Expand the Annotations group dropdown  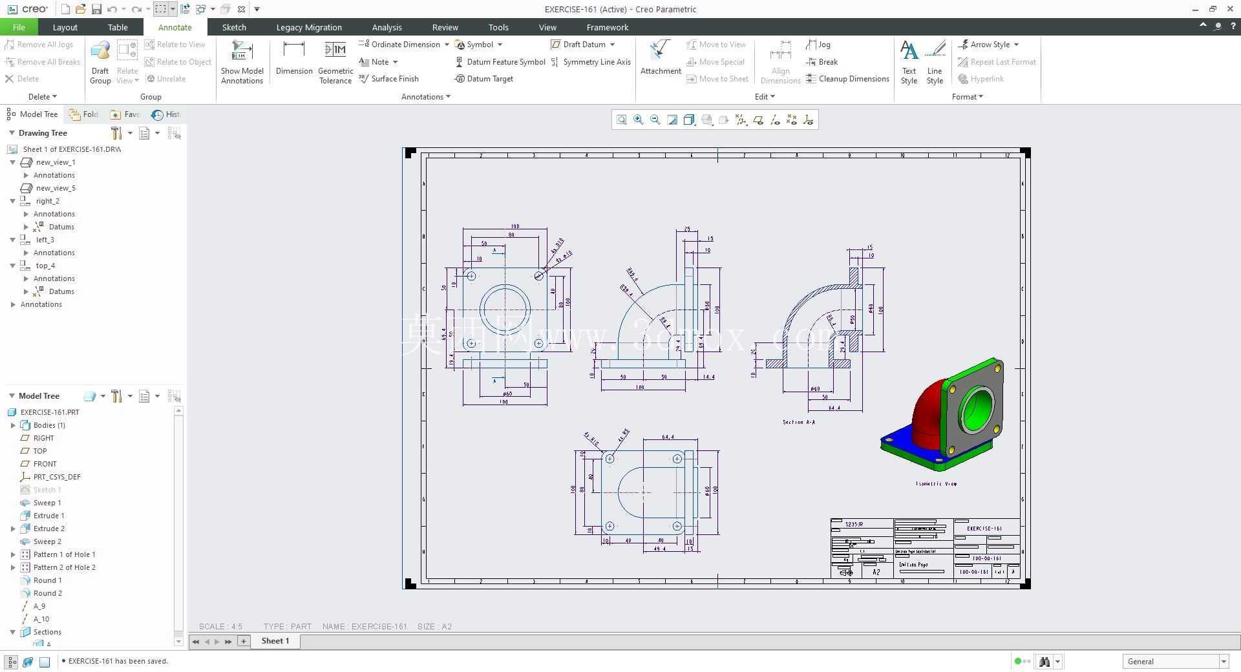click(426, 97)
